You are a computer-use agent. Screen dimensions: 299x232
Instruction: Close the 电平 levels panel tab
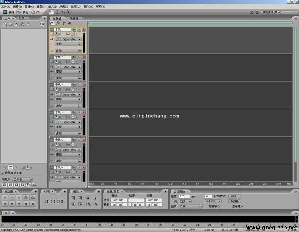tap(13, 213)
